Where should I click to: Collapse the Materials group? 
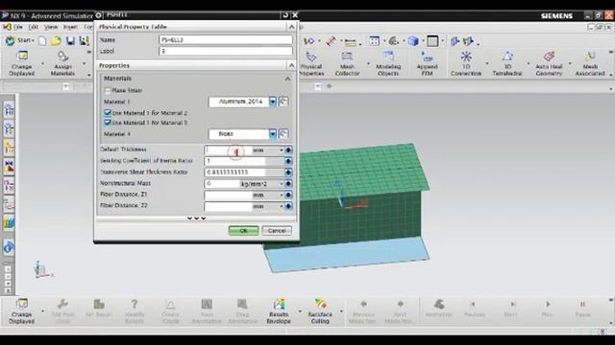(x=287, y=79)
